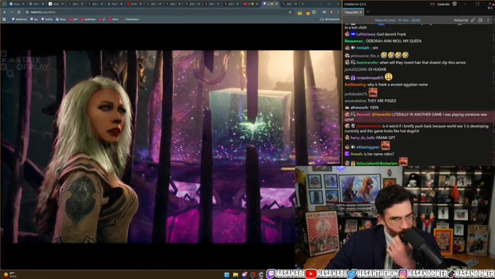Screen dimensions: 495x279
Task: Click the hasanabi account name in Chatterino
Action: pyautogui.click(x=443, y=4)
